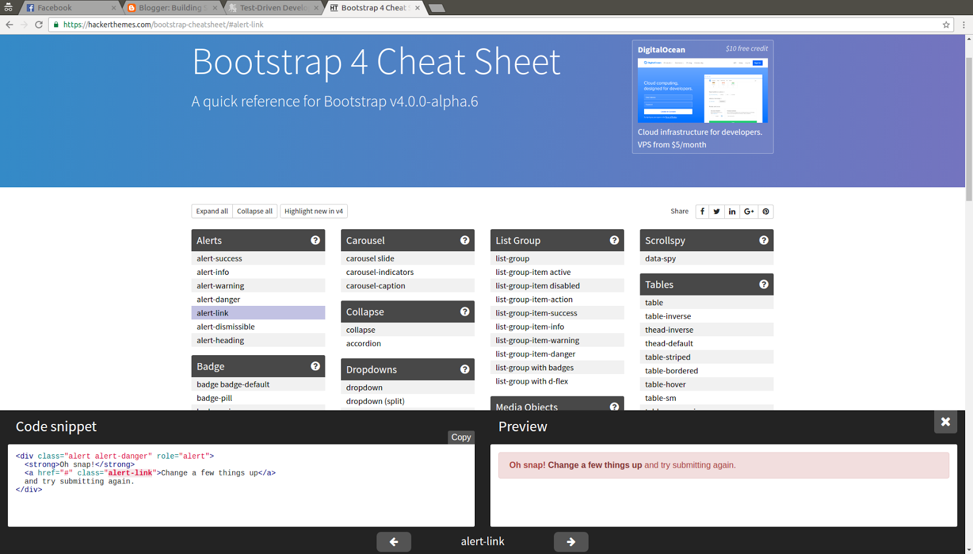Copy the alert-link code snippet
Image resolution: width=973 pixels, height=554 pixels.
461,437
